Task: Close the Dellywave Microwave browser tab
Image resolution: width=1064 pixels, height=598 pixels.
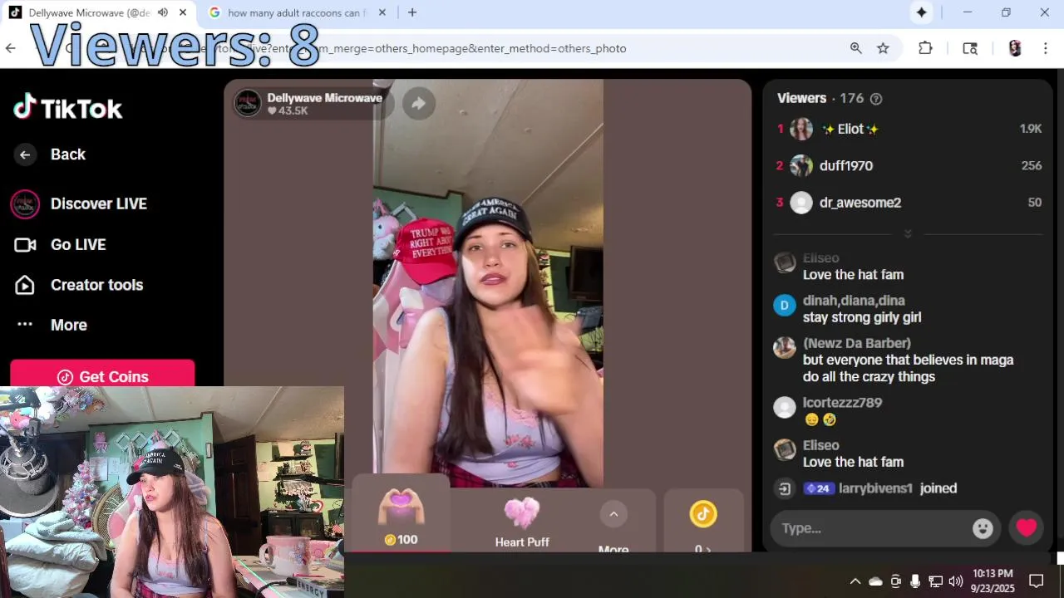Action: click(x=183, y=12)
